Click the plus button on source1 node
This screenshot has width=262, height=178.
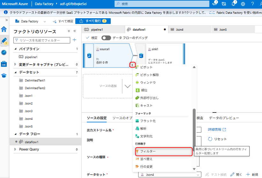[x=132, y=65]
